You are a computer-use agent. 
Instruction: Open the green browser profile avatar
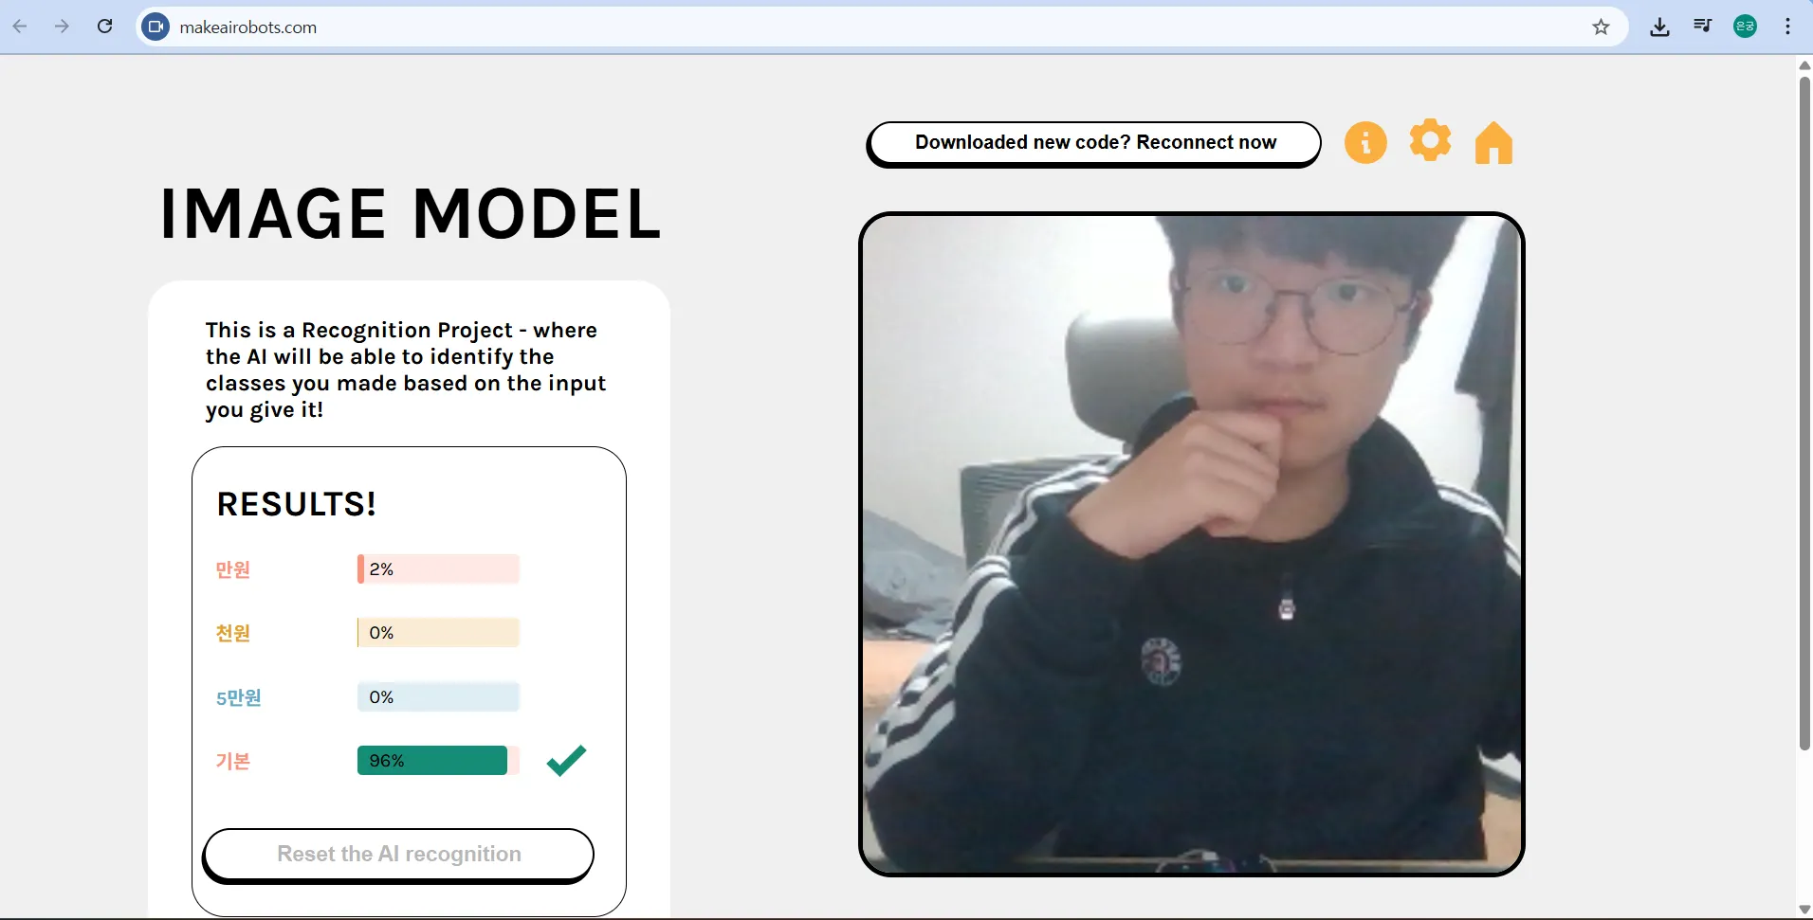pos(1745,27)
